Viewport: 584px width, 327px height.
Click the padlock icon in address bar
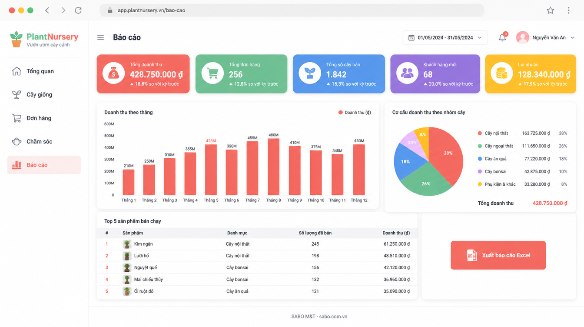click(x=109, y=10)
